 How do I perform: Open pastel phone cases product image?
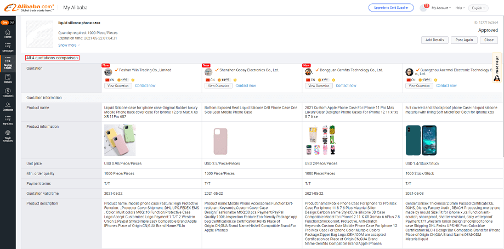[120, 140]
